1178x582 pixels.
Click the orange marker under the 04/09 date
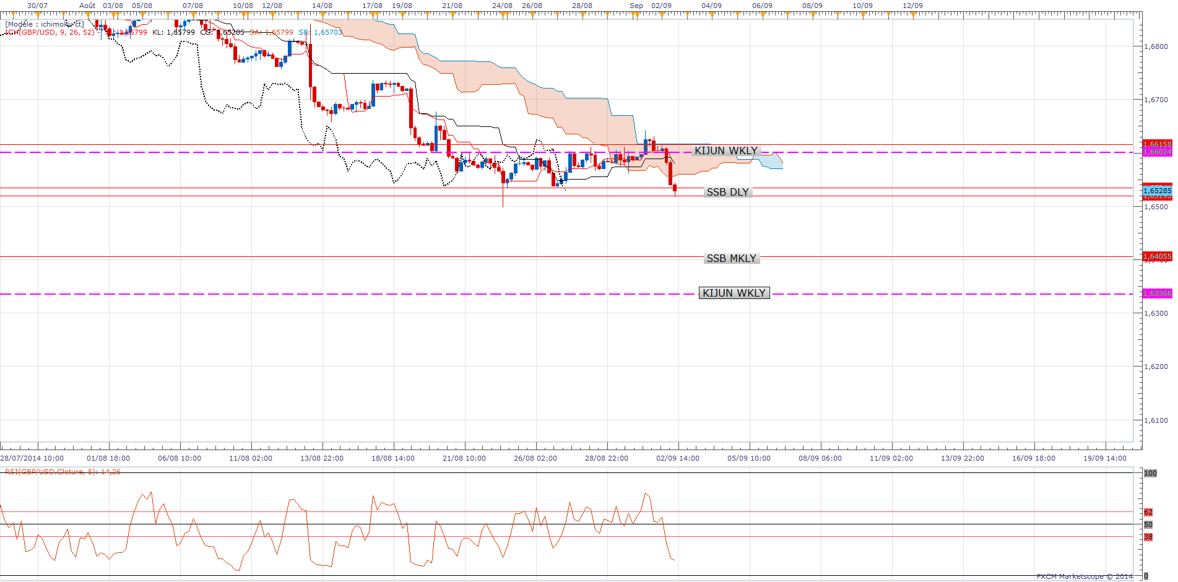click(711, 14)
